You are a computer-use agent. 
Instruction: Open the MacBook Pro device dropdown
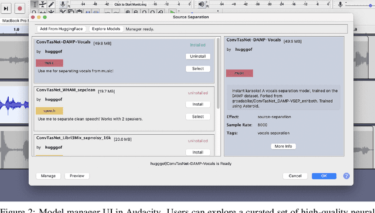tap(14, 21)
